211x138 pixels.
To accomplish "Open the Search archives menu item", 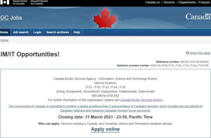I will point(57,32).
